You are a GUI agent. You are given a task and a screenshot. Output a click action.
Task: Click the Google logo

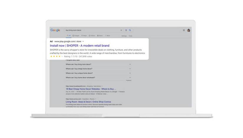(55, 30)
